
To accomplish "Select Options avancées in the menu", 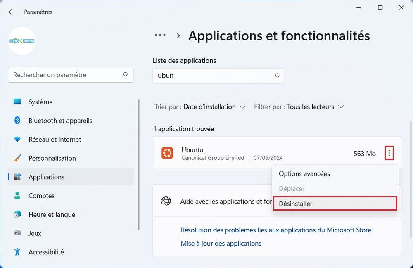I will [305, 173].
